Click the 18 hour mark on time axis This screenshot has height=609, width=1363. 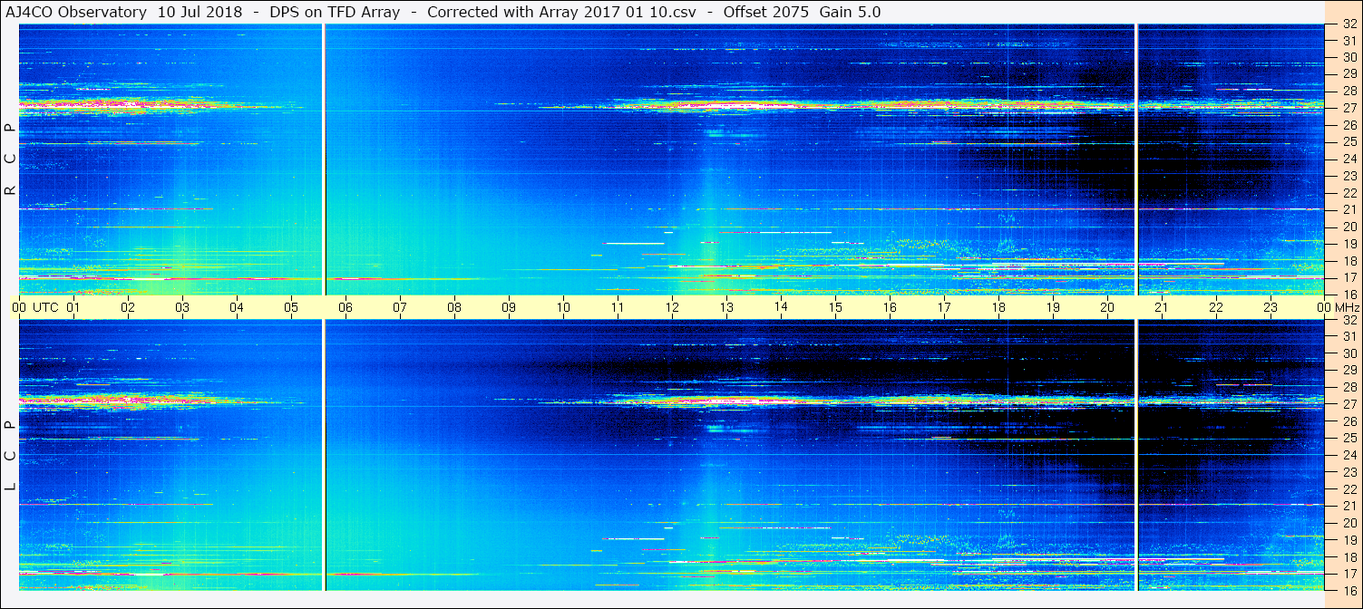998,307
